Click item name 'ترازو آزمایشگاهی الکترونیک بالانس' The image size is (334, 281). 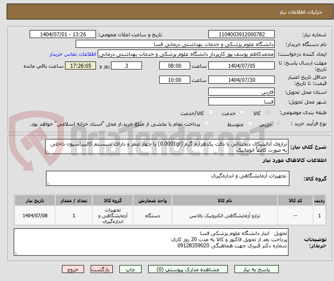click(225, 216)
